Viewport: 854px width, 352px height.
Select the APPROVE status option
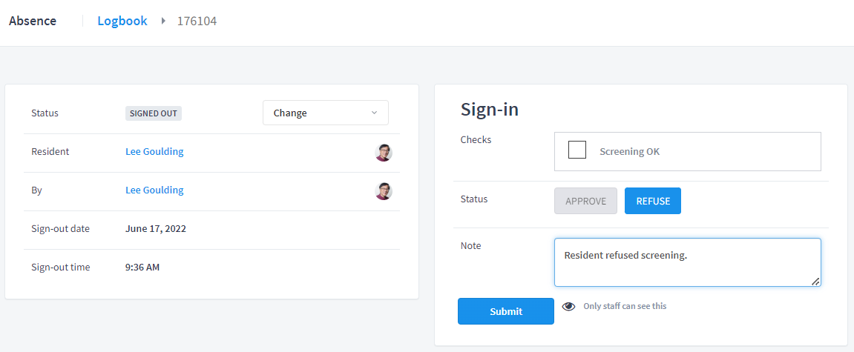pyautogui.click(x=585, y=201)
